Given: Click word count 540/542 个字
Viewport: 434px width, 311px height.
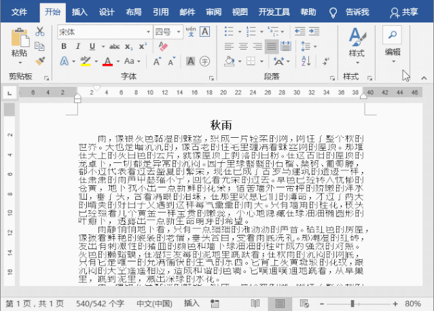Looking at the screenshot, I should point(100,304).
